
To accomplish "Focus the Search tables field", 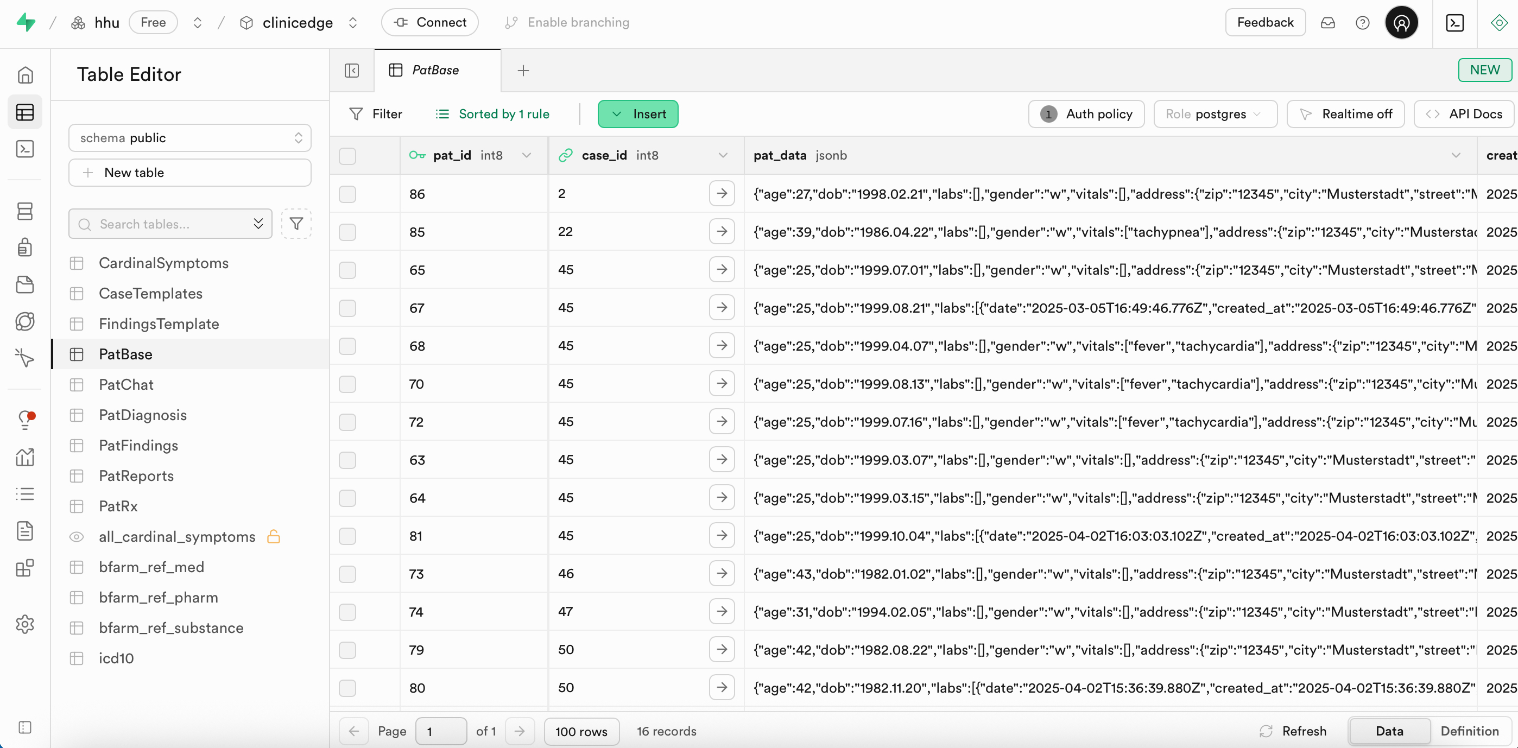I will coord(170,224).
